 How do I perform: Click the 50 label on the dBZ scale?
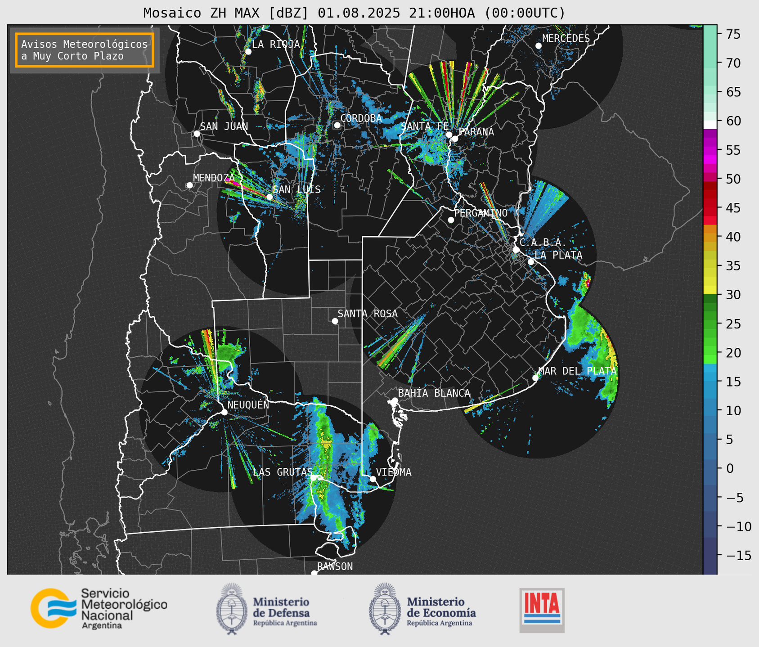(x=733, y=179)
